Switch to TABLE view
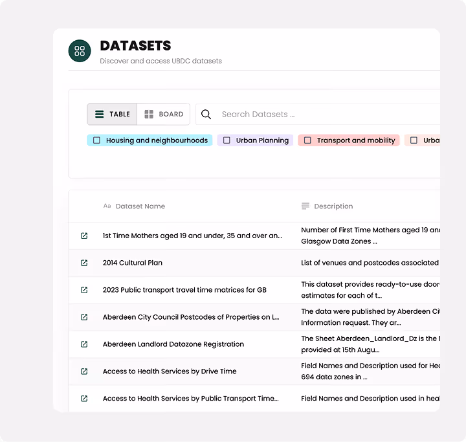Screen dimensions: 466x442 tap(112, 114)
